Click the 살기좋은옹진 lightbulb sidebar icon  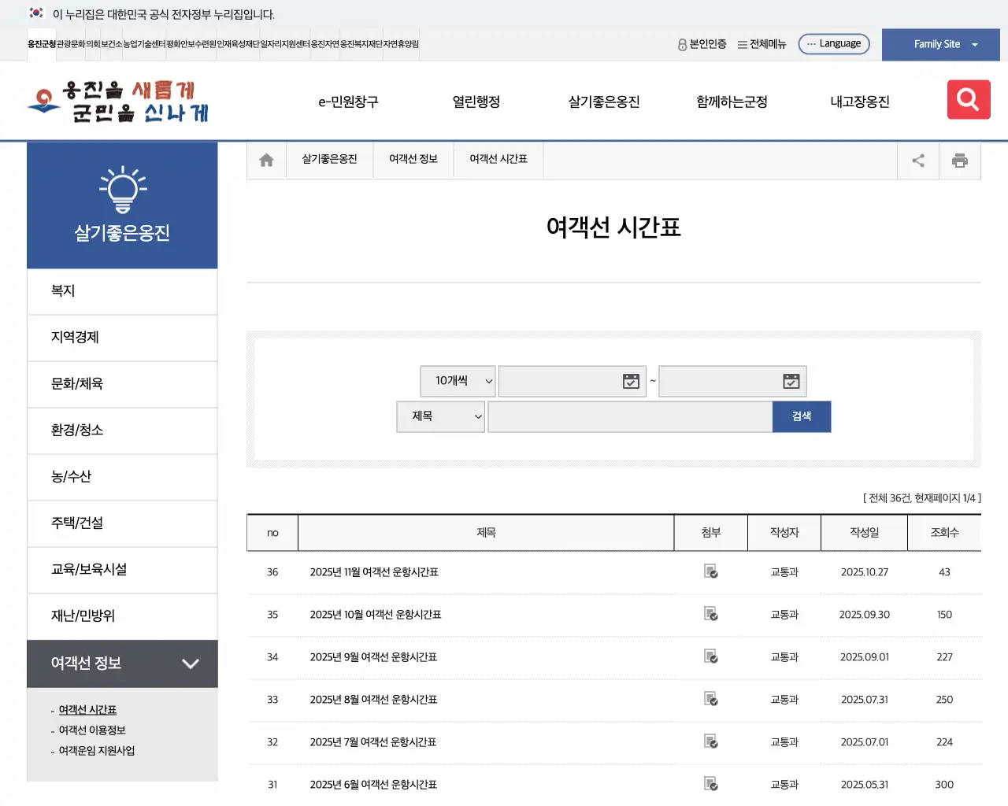[122, 189]
